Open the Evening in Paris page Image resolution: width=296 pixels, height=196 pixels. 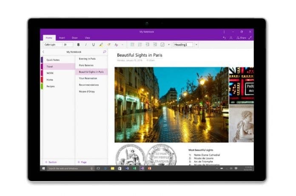tap(91, 59)
